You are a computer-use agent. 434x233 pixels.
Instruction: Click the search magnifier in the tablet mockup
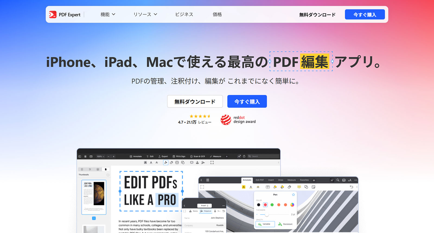(x=338, y=180)
